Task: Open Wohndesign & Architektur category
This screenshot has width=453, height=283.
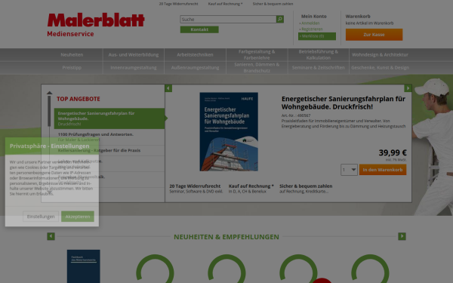Action: (381, 54)
